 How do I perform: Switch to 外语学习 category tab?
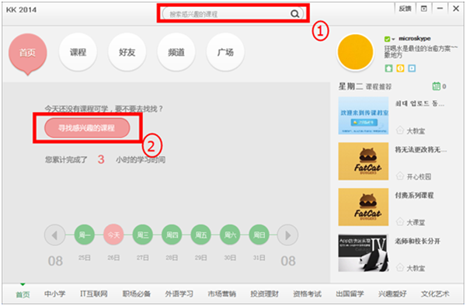pos(179,294)
